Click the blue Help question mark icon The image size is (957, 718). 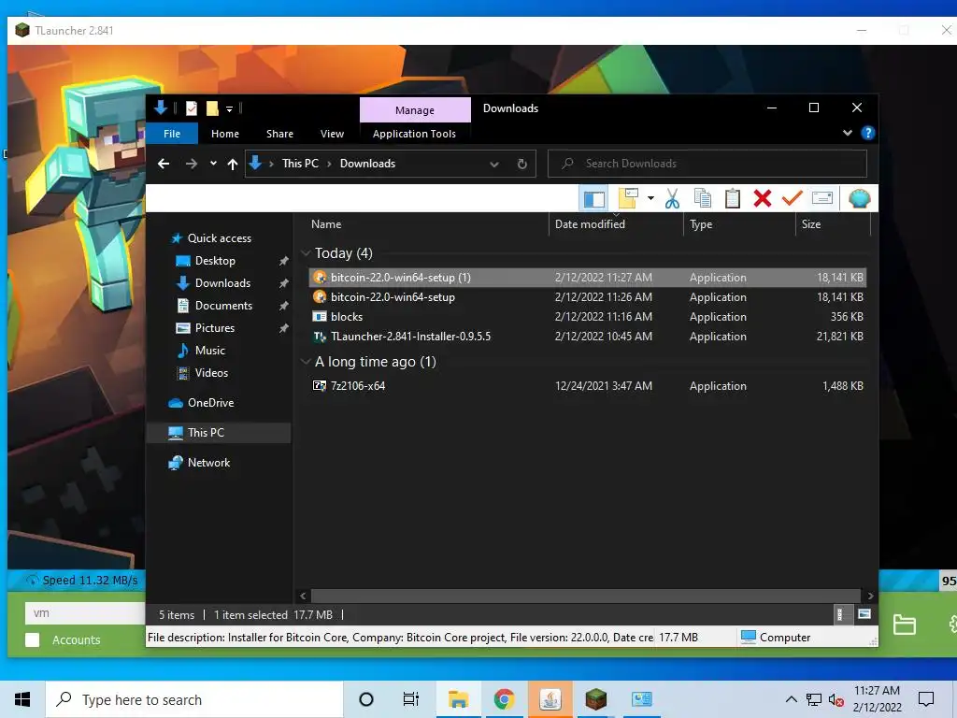coord(868,133)
